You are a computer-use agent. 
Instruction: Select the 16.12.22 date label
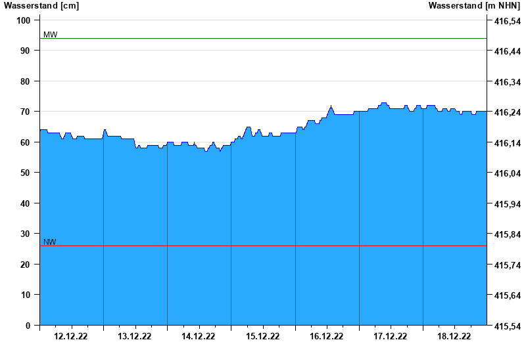(x=327, y=337)
